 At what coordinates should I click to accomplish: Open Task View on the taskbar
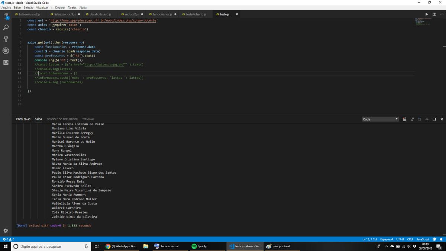pyautogui.click(x=96, y=246)
